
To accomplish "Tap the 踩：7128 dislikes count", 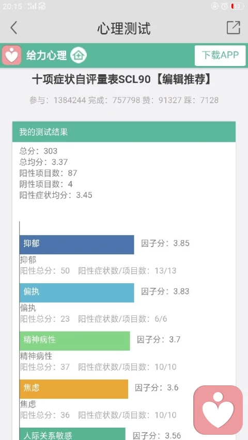I will click(201, 100).
